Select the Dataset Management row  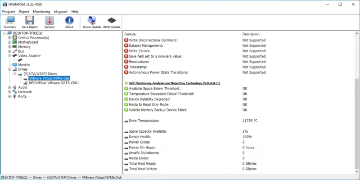click(238, 45)
